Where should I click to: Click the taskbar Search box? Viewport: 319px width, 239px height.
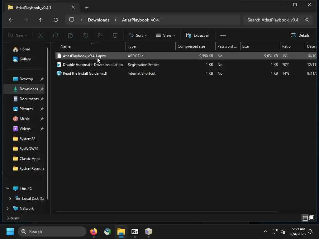pyautogui.click(x=52, y=232)
